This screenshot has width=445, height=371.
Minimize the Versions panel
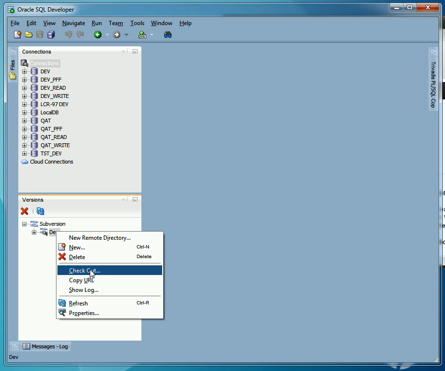click(135, 199)
